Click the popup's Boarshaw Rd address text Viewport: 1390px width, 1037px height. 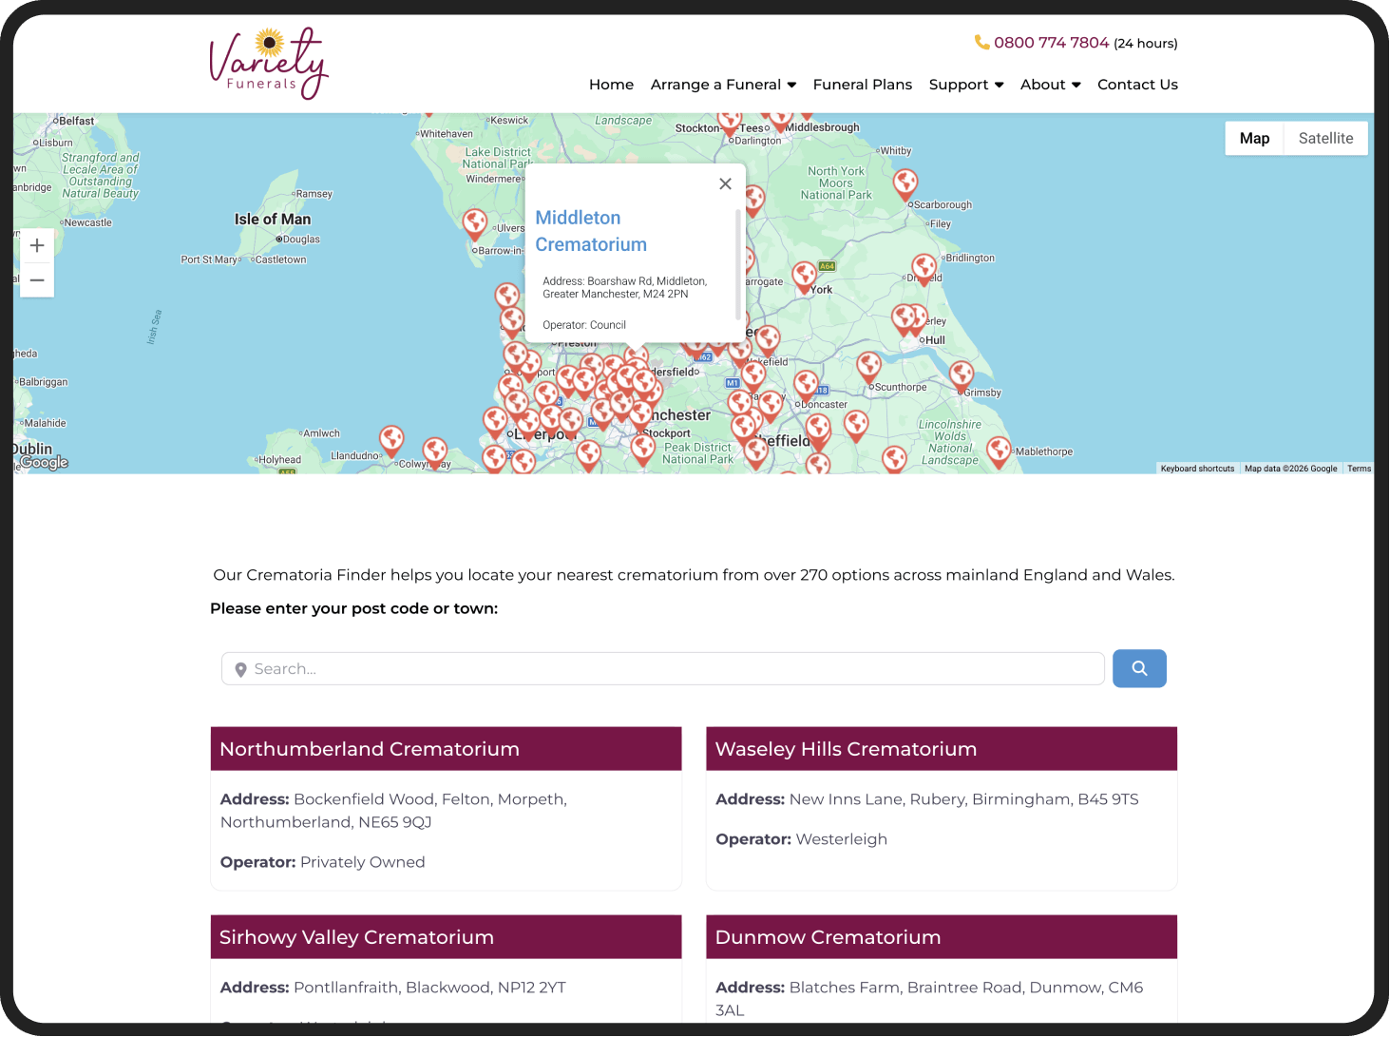tap(625, 288)
